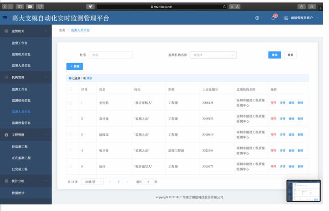329x211 pixels.
Task: Open 详情 for row 高祥祥
Action: (x=283, y=119)
